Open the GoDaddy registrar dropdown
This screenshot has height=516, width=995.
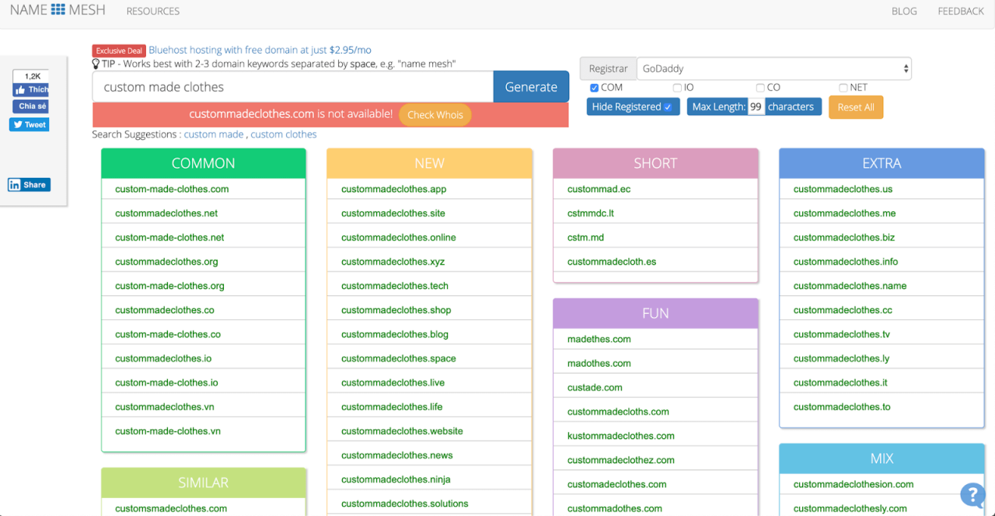[x=773, y=68]
